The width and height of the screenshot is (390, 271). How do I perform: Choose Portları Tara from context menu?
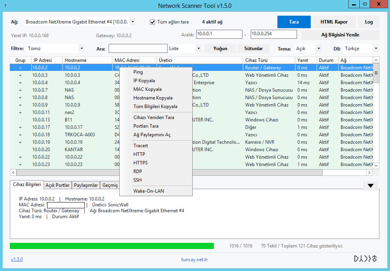(156, 126)
